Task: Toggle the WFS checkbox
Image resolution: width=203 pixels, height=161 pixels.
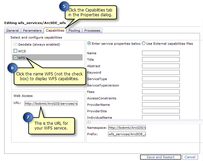Action: [x=15, y=57]
